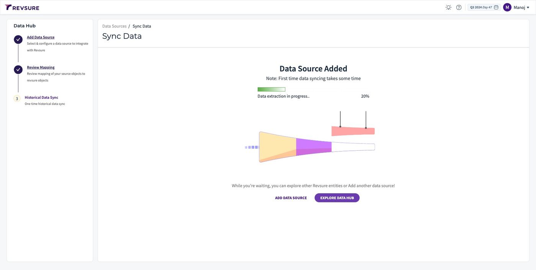
Task: Click the 20% progress value
Action: [x=365, y=96]
